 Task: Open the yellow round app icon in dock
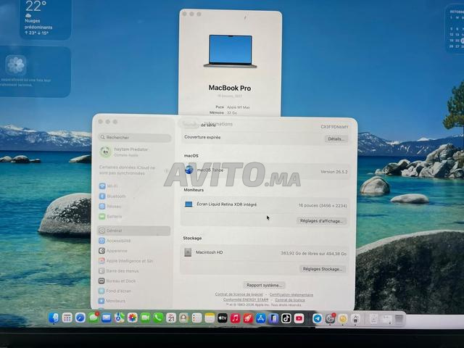[x=343, y=319]
